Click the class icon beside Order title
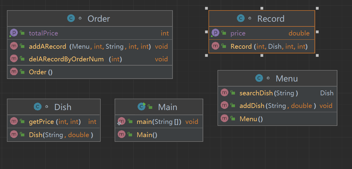This screenshot has width=352, height=169. tap(71, 19)
